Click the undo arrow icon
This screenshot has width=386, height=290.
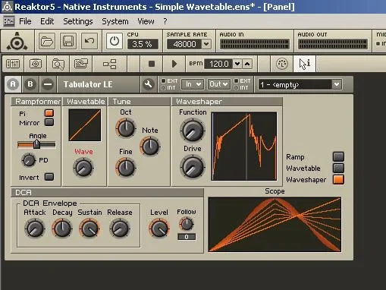click(89, 41)
